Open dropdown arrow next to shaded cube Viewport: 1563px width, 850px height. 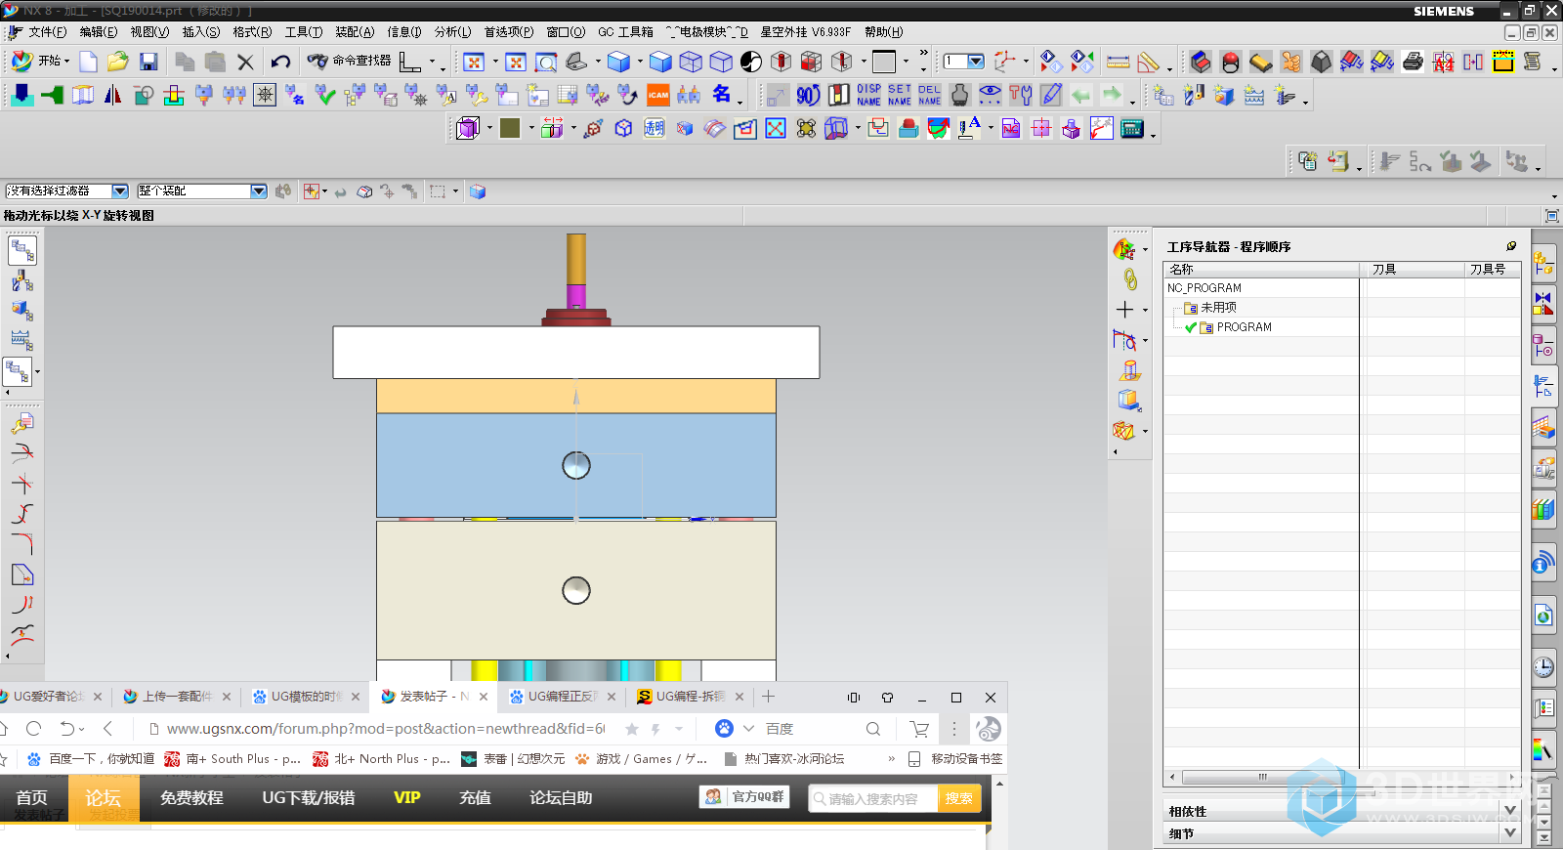click(x=640, y=62)
